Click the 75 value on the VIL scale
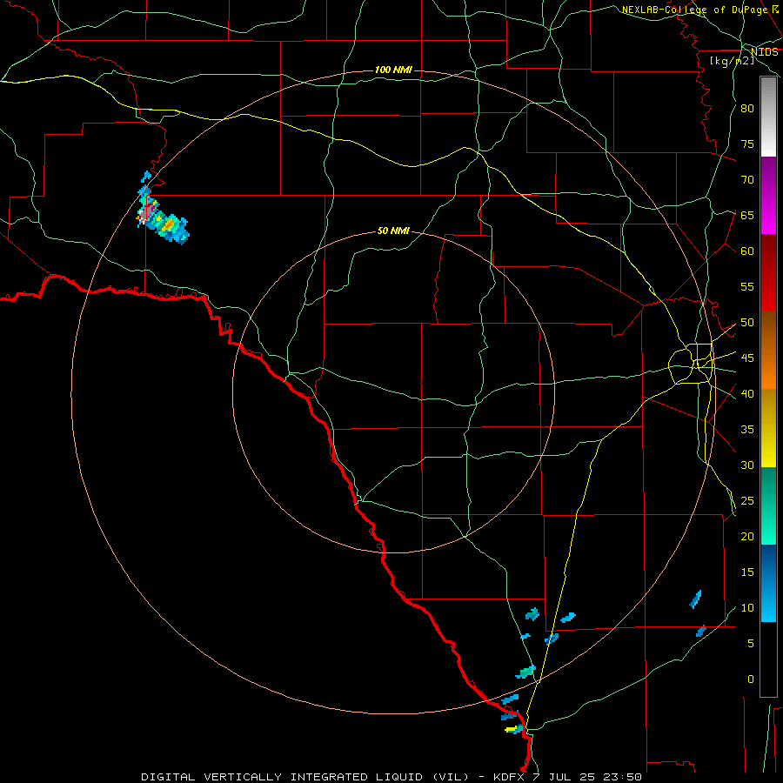Image resolution: width=783 pixels, height=783 pixels. click(747, 144)
